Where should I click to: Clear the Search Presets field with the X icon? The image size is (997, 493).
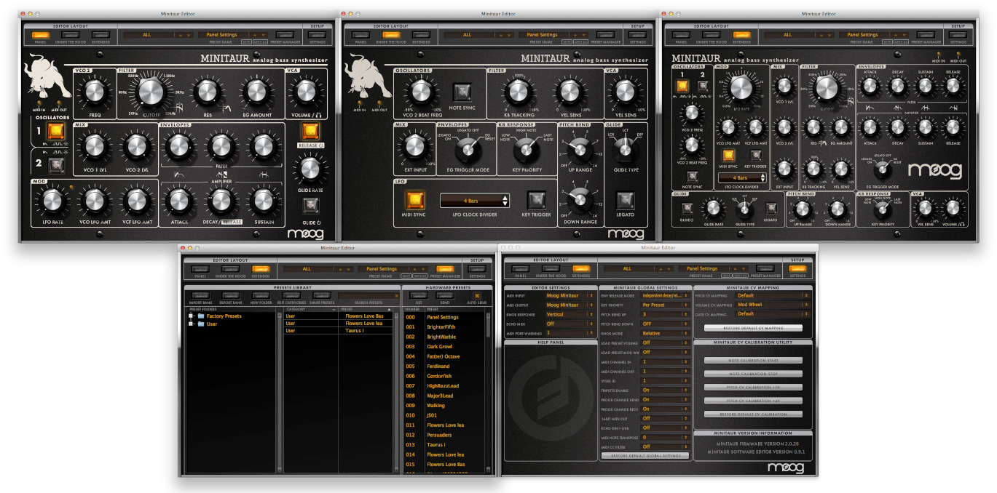pos(395,296)
